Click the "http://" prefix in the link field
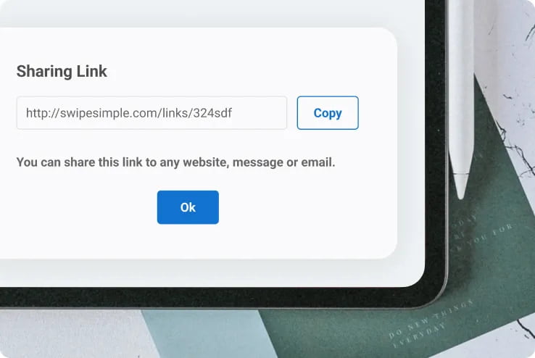The width and height of the screenshot is (535, 358). click(x=43, y=113)
